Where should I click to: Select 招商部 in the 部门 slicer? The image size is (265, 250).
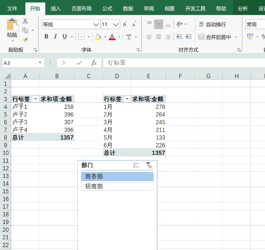[x=117, y=186]
